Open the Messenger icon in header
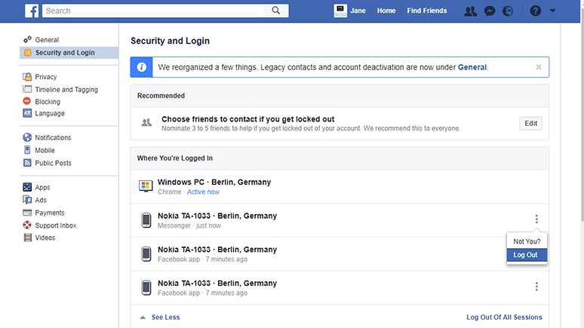584x328 pixels. [x=490, y=11]
